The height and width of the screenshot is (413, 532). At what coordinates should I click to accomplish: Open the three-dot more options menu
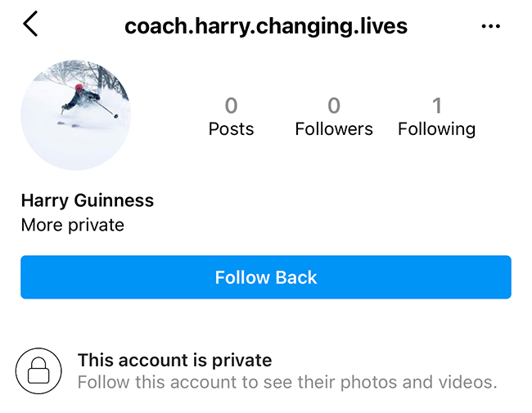coord(490,26)
